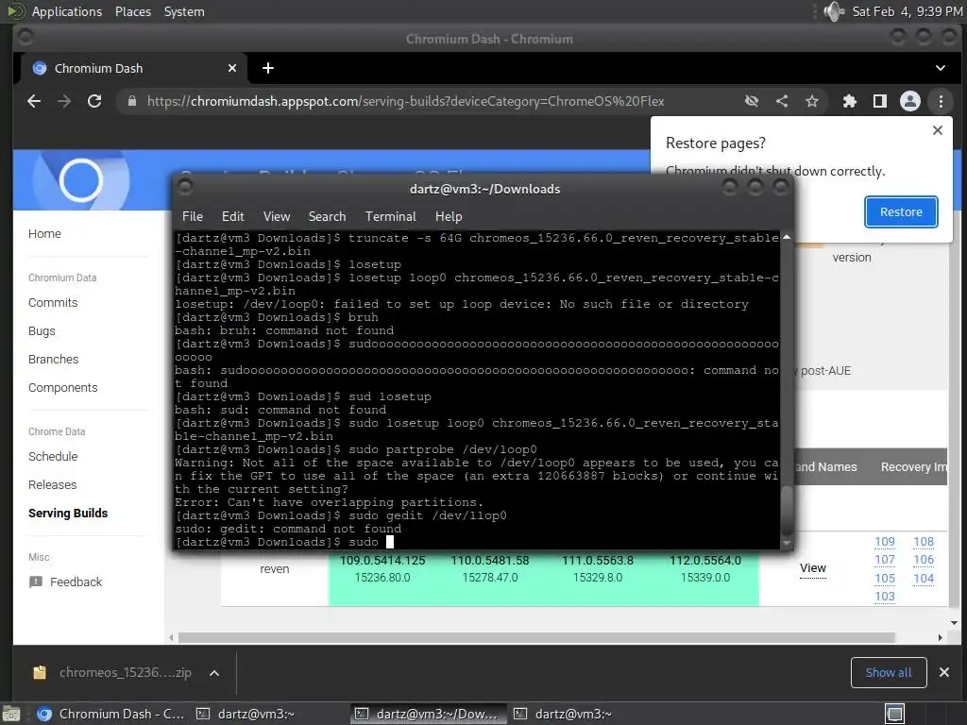The image size is (967, 725).
Task: Click the View link in reven row
Action: point(813,568)
